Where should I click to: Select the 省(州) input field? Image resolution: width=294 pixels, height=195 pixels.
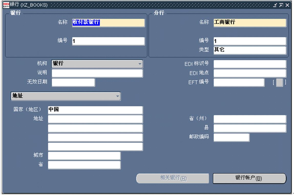point(250,119)
